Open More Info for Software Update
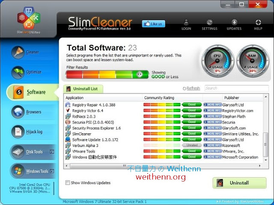 (212, 140)
